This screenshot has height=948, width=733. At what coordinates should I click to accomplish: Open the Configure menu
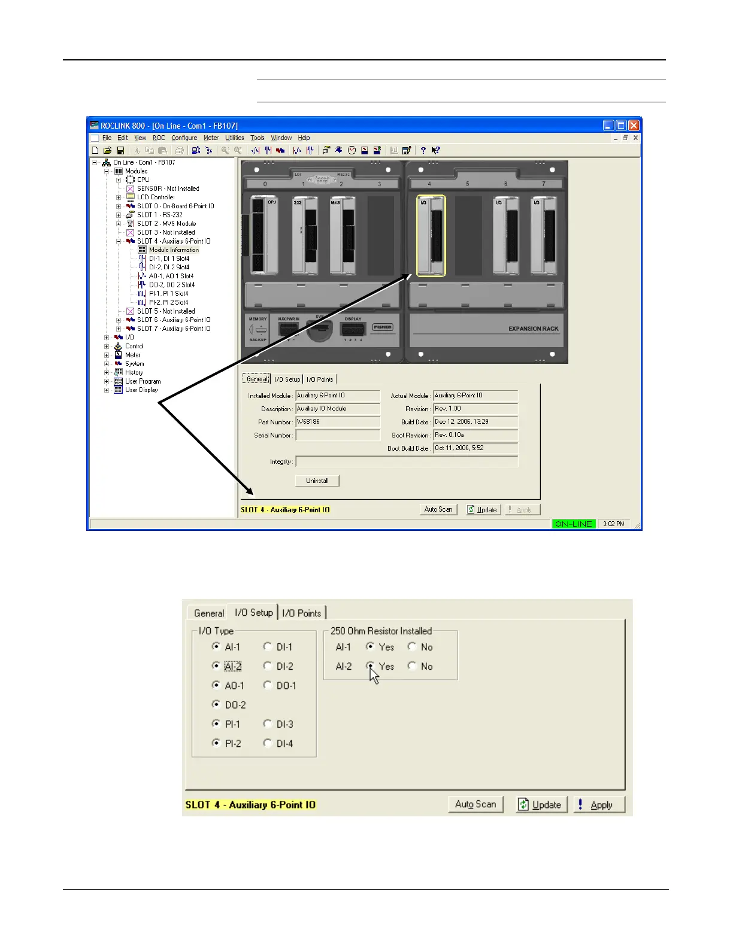pyautogui.click(x=184, y=138)
